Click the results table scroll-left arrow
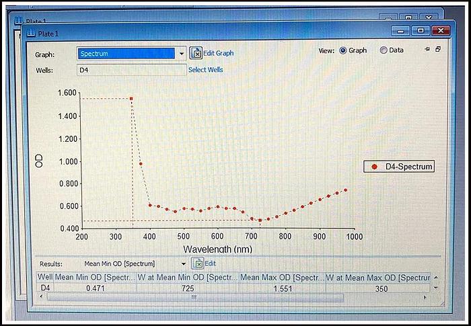 [41, 296]
